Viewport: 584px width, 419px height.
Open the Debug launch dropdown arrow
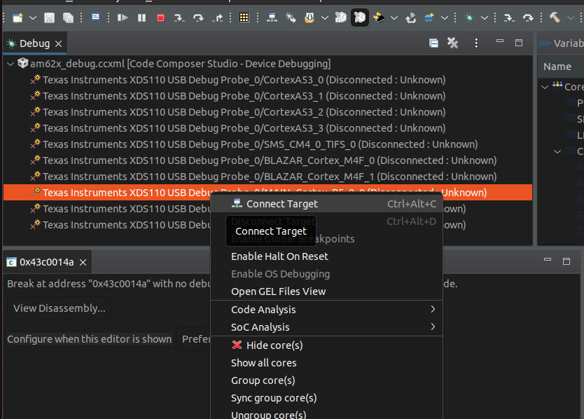(484, 18)
